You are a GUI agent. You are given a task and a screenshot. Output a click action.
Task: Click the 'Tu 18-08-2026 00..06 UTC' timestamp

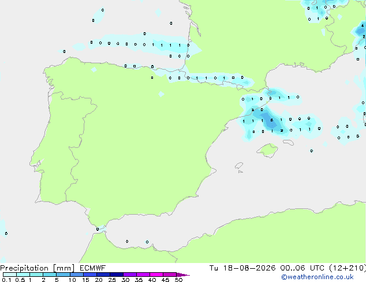click(x=267, y=268)
